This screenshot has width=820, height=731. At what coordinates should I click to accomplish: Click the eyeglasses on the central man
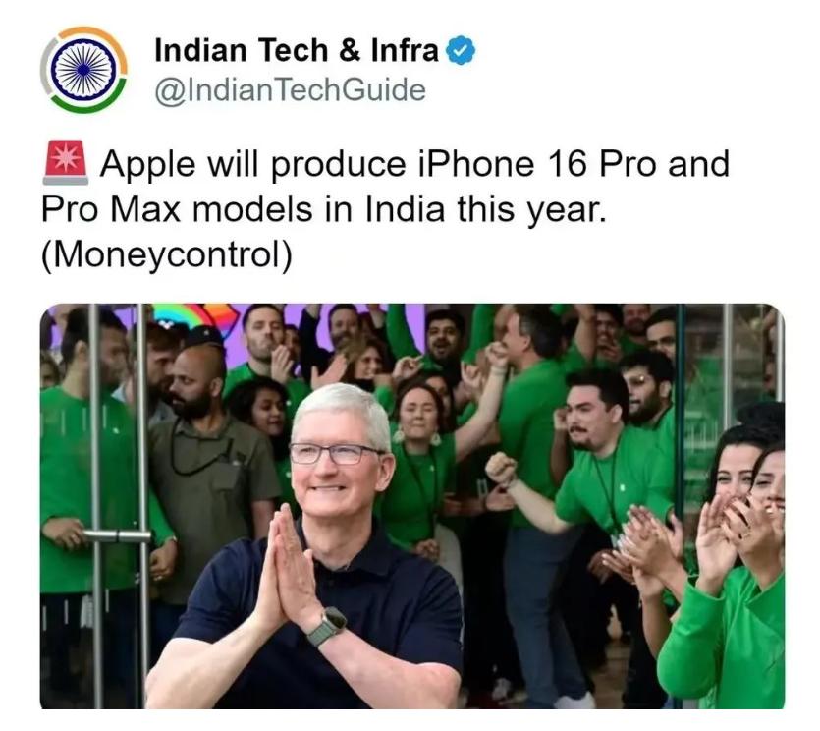pos(336,453)
